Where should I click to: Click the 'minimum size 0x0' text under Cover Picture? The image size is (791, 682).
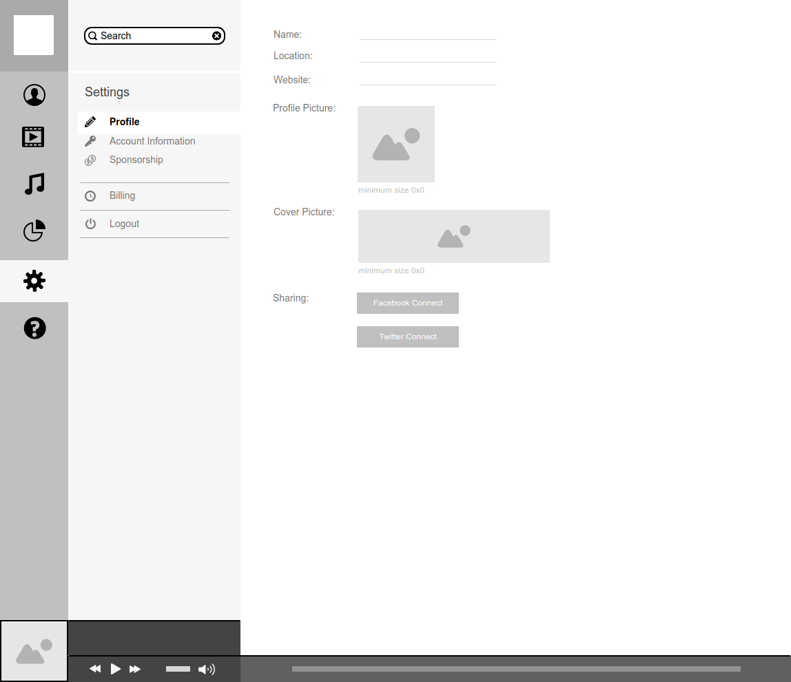click(391, 270)
